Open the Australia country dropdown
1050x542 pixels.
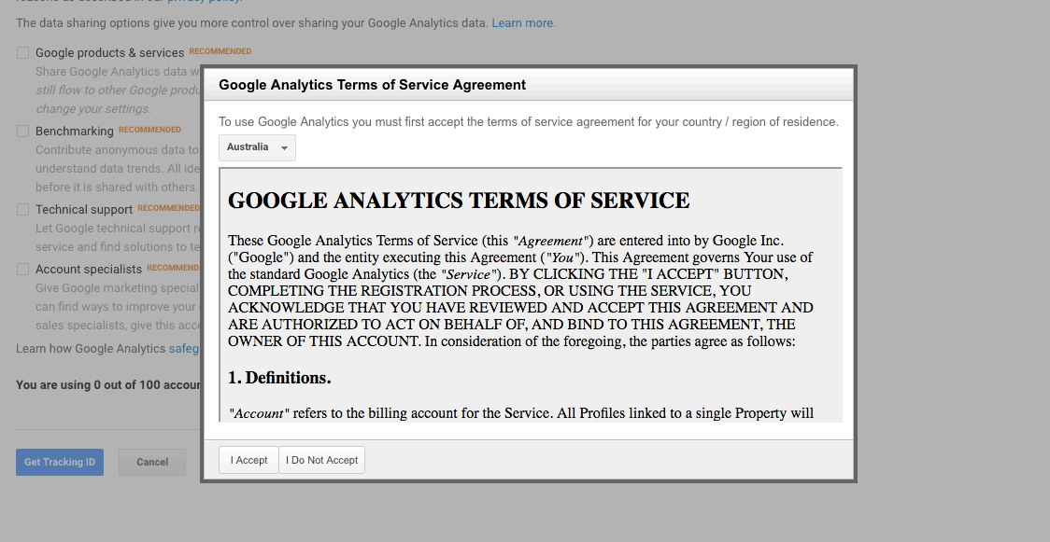(x=257, y=147)
